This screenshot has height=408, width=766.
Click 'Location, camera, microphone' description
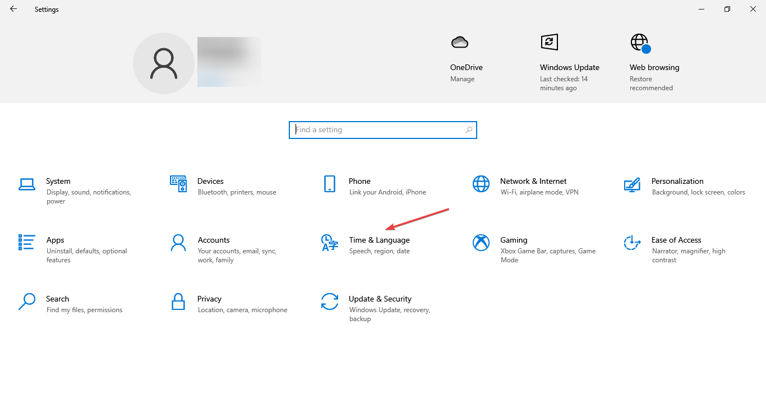pos(242,310)
